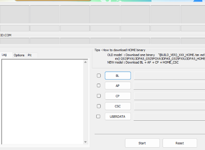Click the BL file path field

click(x=169, y=76)
